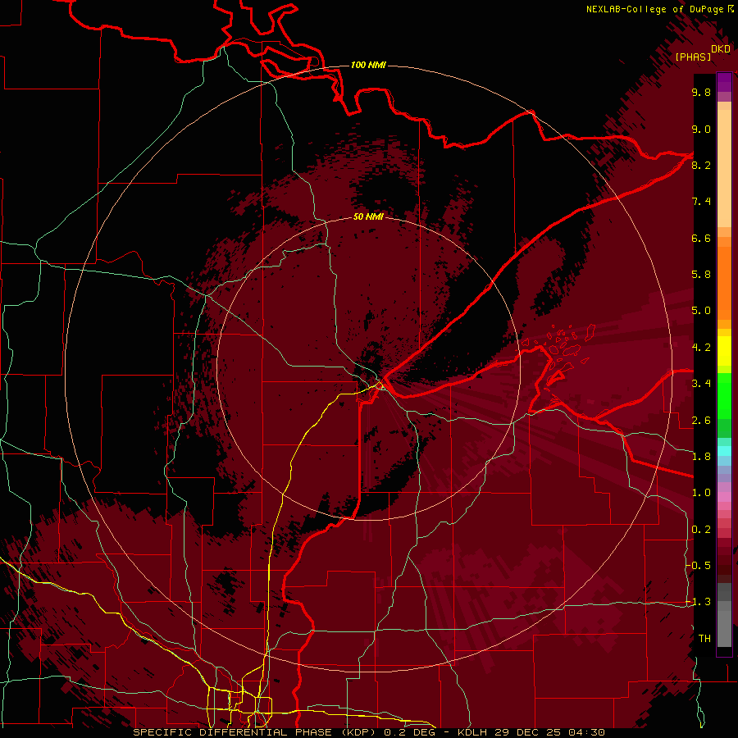
Task: Select the 2.6 value on the scale
Action: [x=701, y=421]
